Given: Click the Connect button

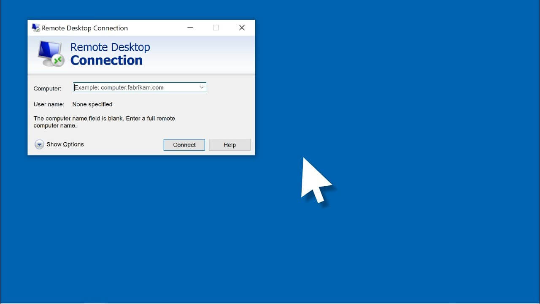Looking at the screenshot, I should pyautogui.click(x=184, y=145).
